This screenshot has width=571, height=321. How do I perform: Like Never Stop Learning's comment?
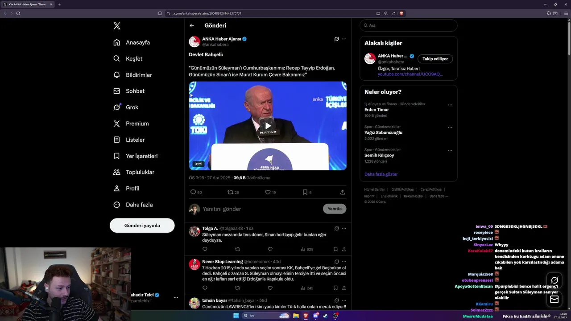(x=270, y=288)
